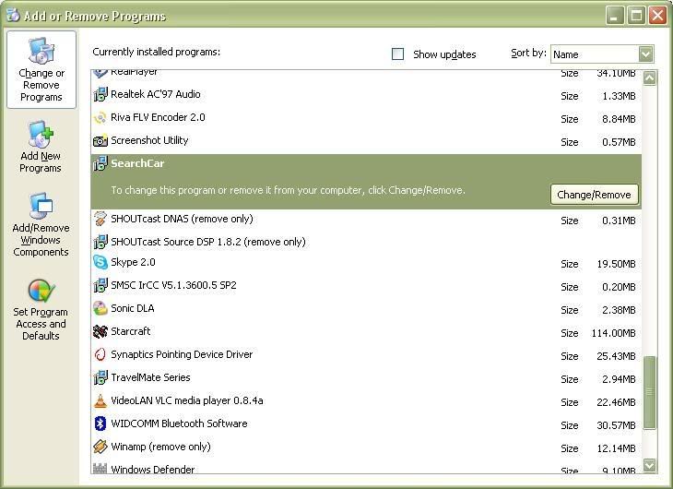Select the Realtek AC'97 Audio entry
Image resolution: width=673 pixels, height=489 pixels.
pos(366,94)
